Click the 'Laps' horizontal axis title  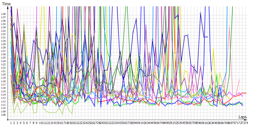tap(242, 117)
